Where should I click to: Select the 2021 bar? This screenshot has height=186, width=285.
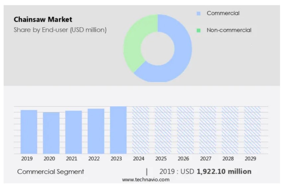(73, 132)
